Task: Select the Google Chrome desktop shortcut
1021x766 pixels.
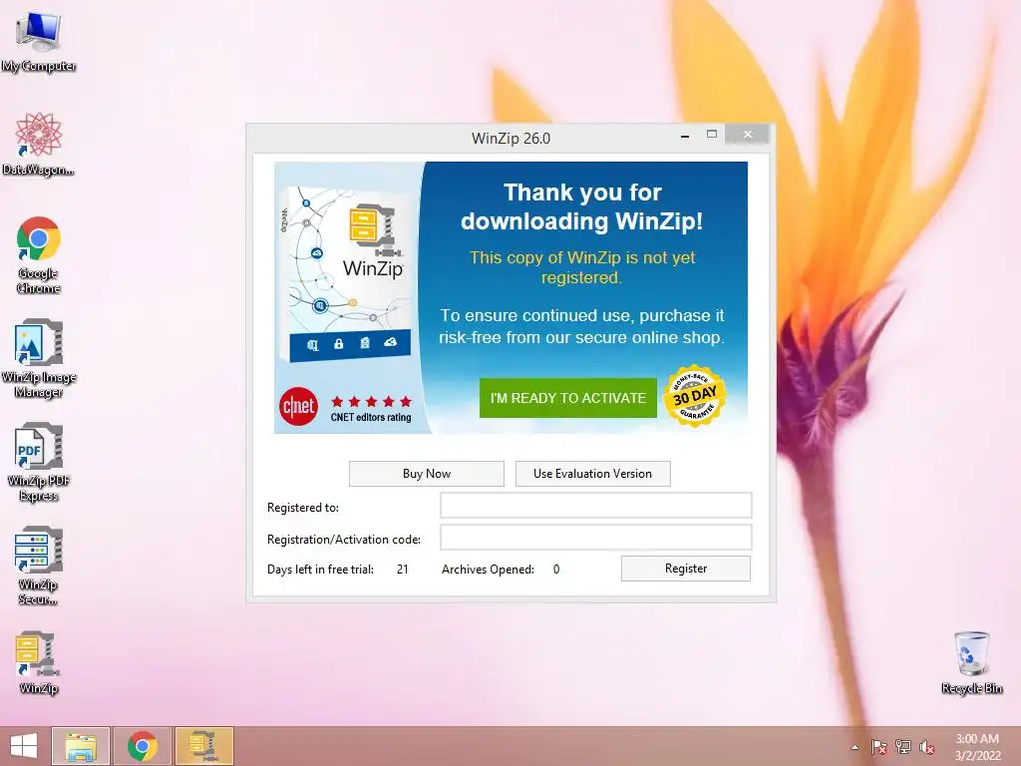Action: click(x=39, y=254)
